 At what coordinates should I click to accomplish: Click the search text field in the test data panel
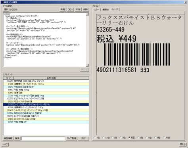(x=43, y=139)
